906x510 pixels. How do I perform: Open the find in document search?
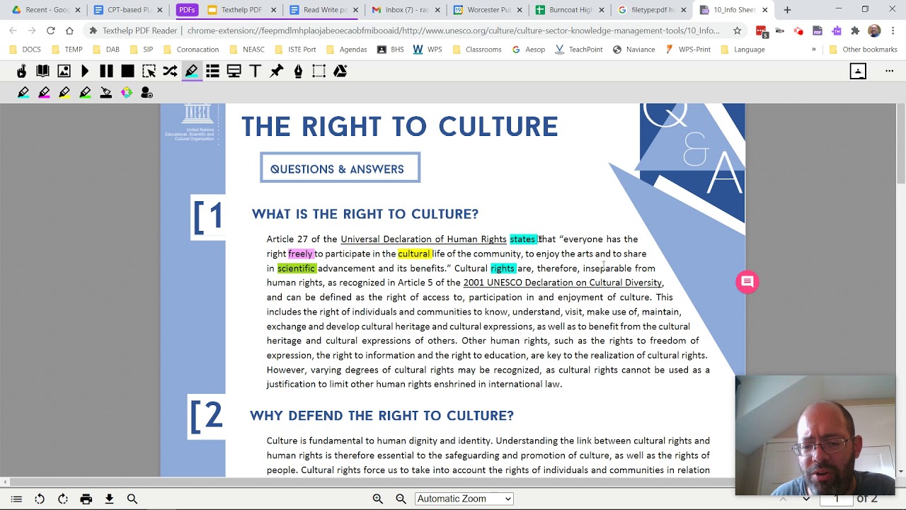pyautogui.click(x=132, y=499)
